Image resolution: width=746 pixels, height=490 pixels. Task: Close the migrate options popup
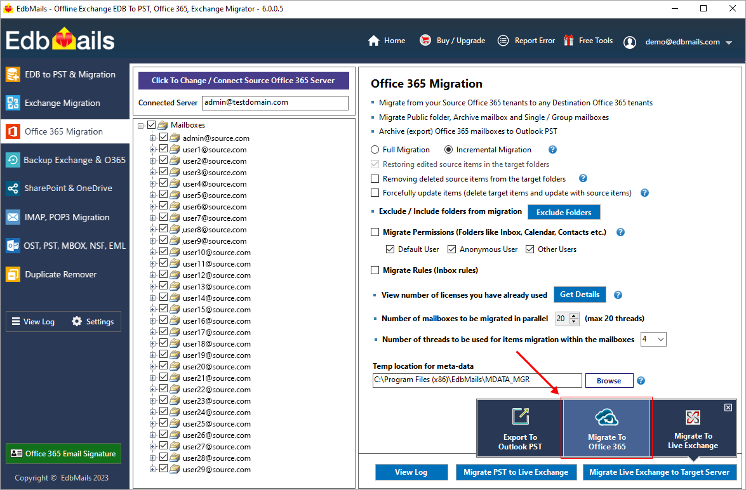pos(728,407)
